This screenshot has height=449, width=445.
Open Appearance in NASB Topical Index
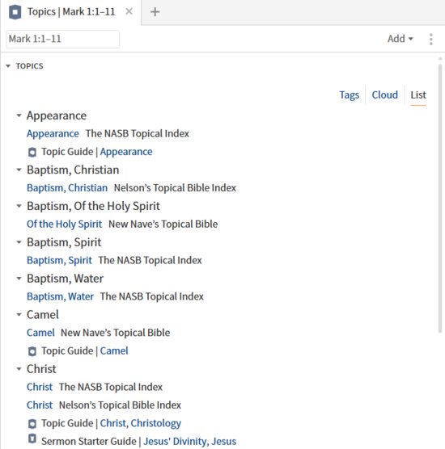click(x=53, y=134)
